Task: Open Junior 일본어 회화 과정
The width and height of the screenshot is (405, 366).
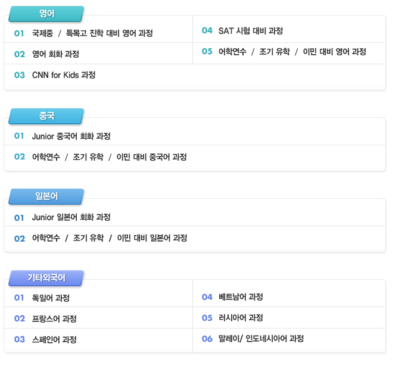Action: (x=71, y=217)
